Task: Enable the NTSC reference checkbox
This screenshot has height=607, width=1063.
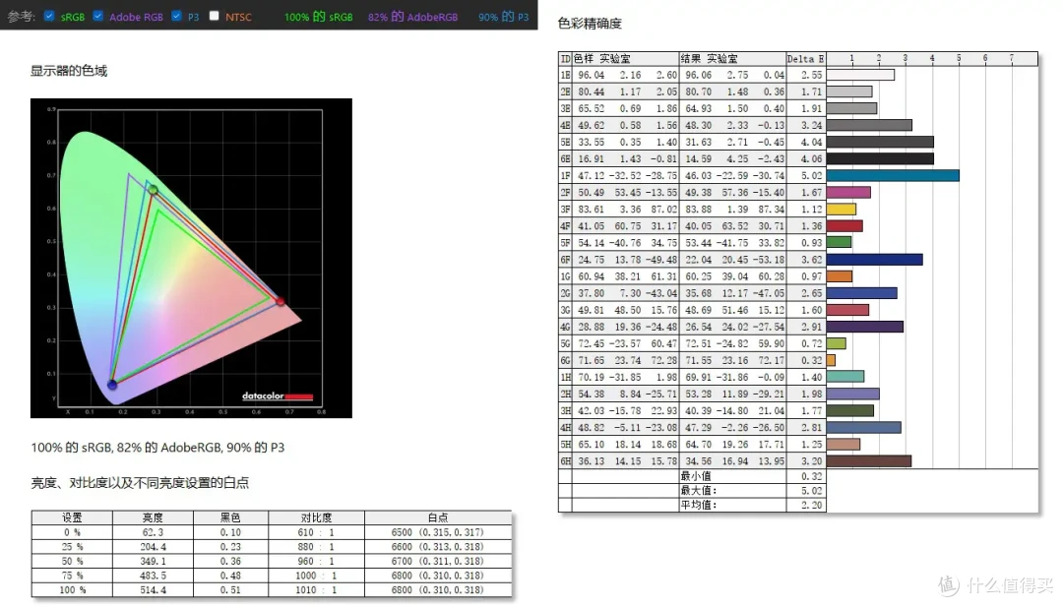Action: tap(215, 16)
